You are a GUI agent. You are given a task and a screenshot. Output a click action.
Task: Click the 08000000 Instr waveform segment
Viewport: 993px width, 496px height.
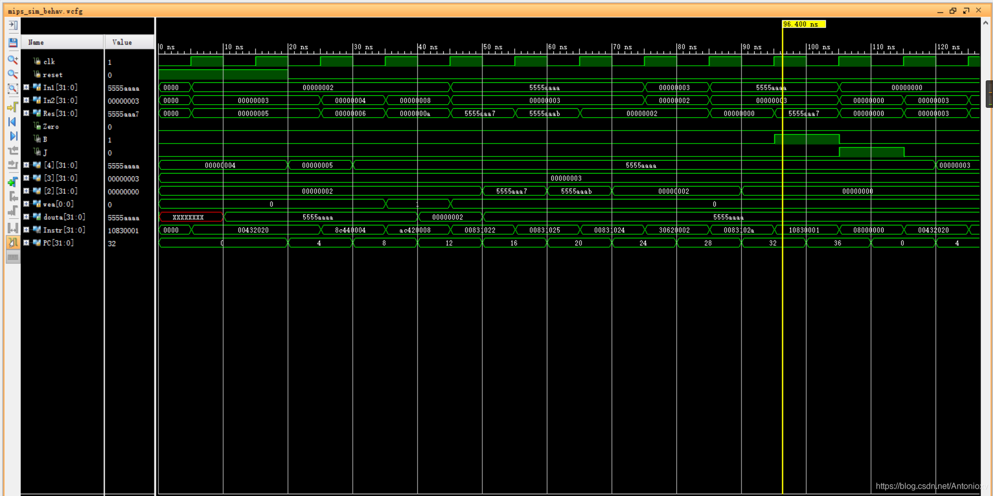pos(871,230)
